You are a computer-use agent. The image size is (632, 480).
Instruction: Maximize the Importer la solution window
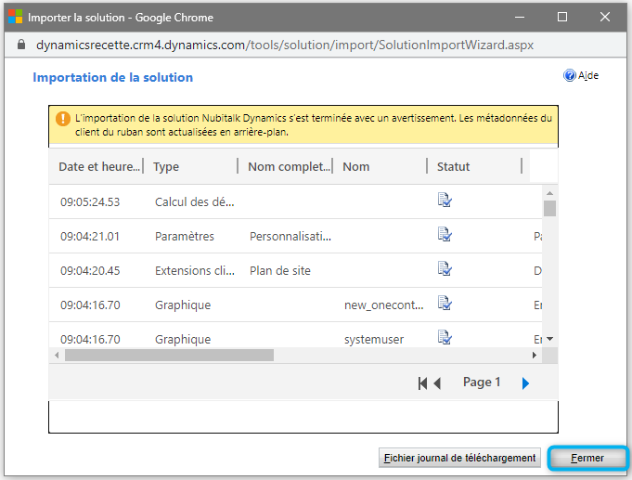tap(562, 17)
